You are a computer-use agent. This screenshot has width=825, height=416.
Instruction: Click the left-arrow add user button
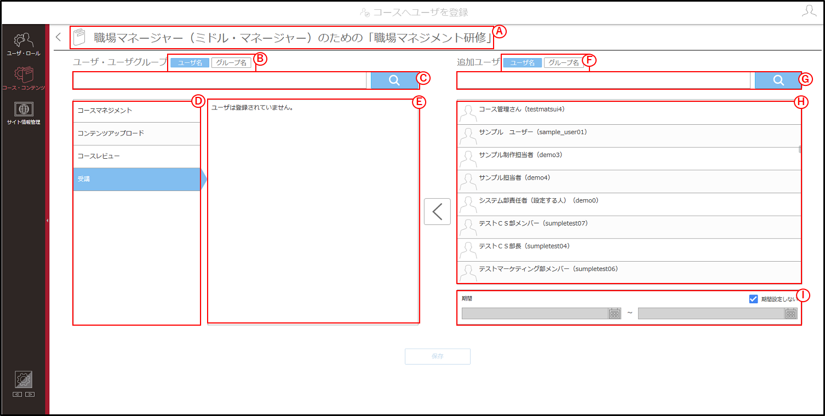[437, 212]
